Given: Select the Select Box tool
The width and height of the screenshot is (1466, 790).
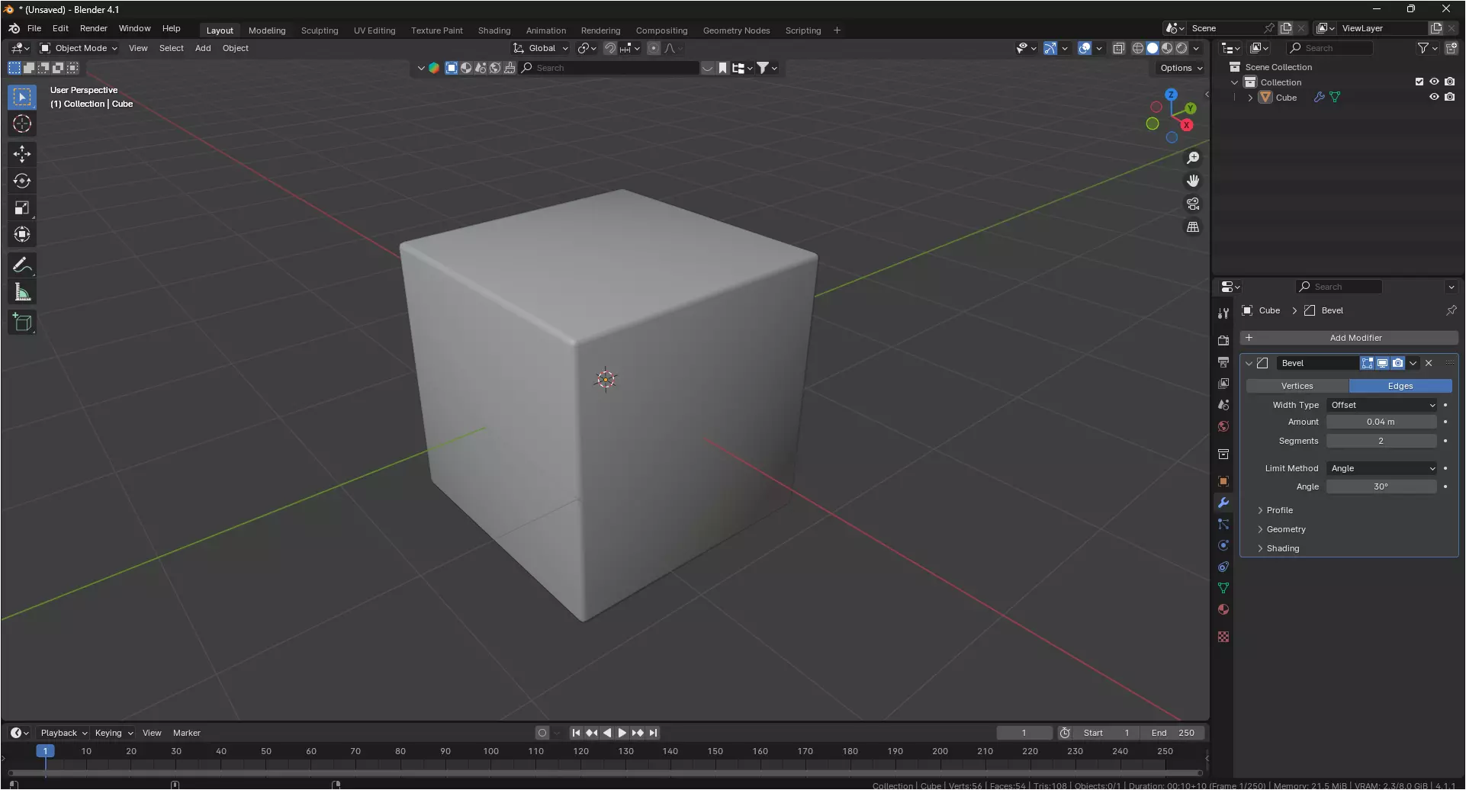Looking at the screenshot, I should coord(22,97).
